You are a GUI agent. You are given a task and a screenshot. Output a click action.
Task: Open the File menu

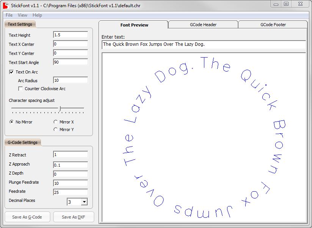click(x=9, y=15)
